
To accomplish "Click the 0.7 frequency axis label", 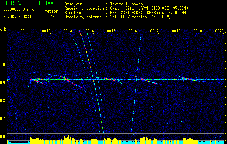I will (3, 119).
